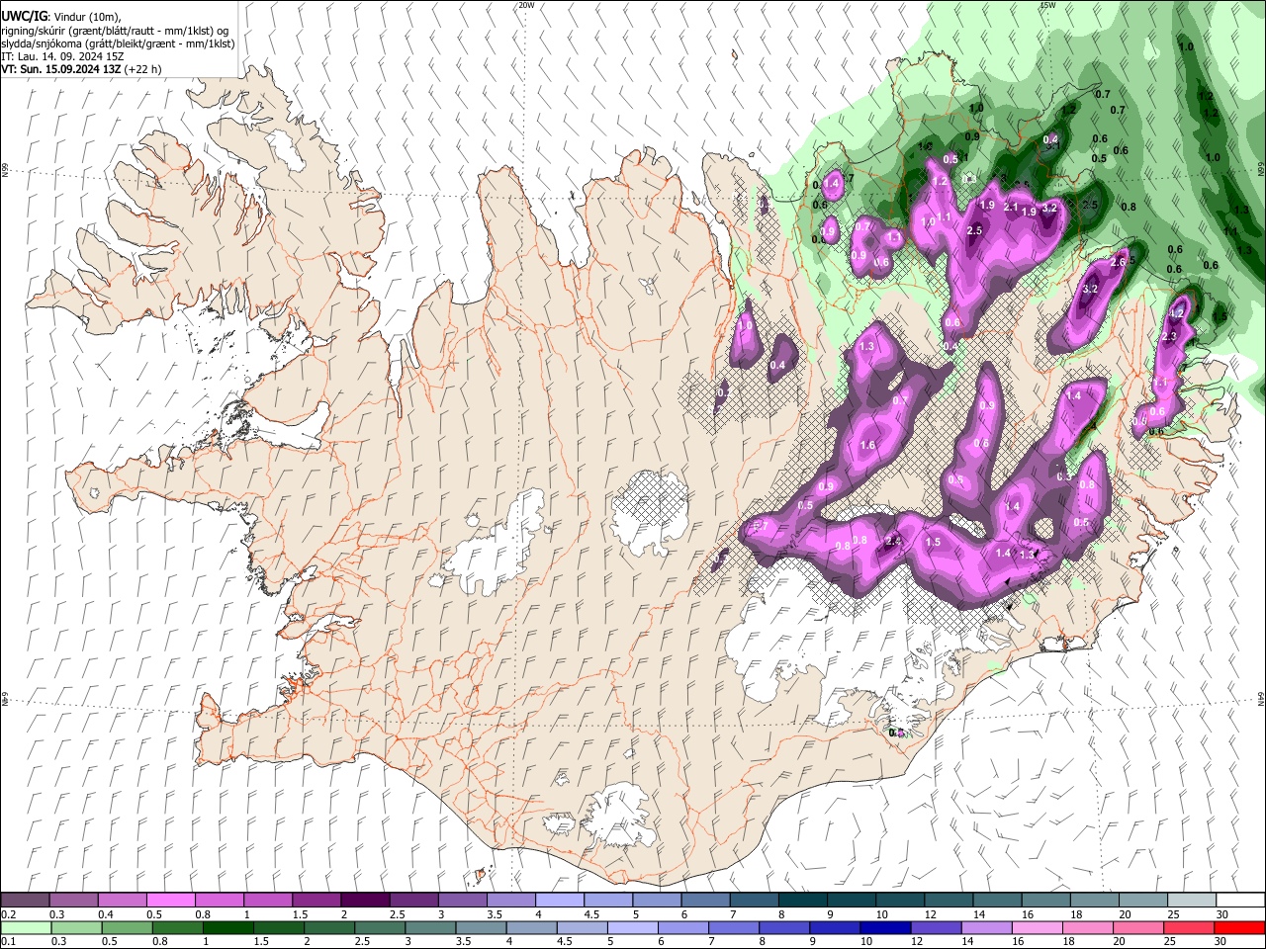This screenshot has width=1266, height=949.
Task: Select the rain scale swatch between 2 and 2.5
Action: (328, 927)
